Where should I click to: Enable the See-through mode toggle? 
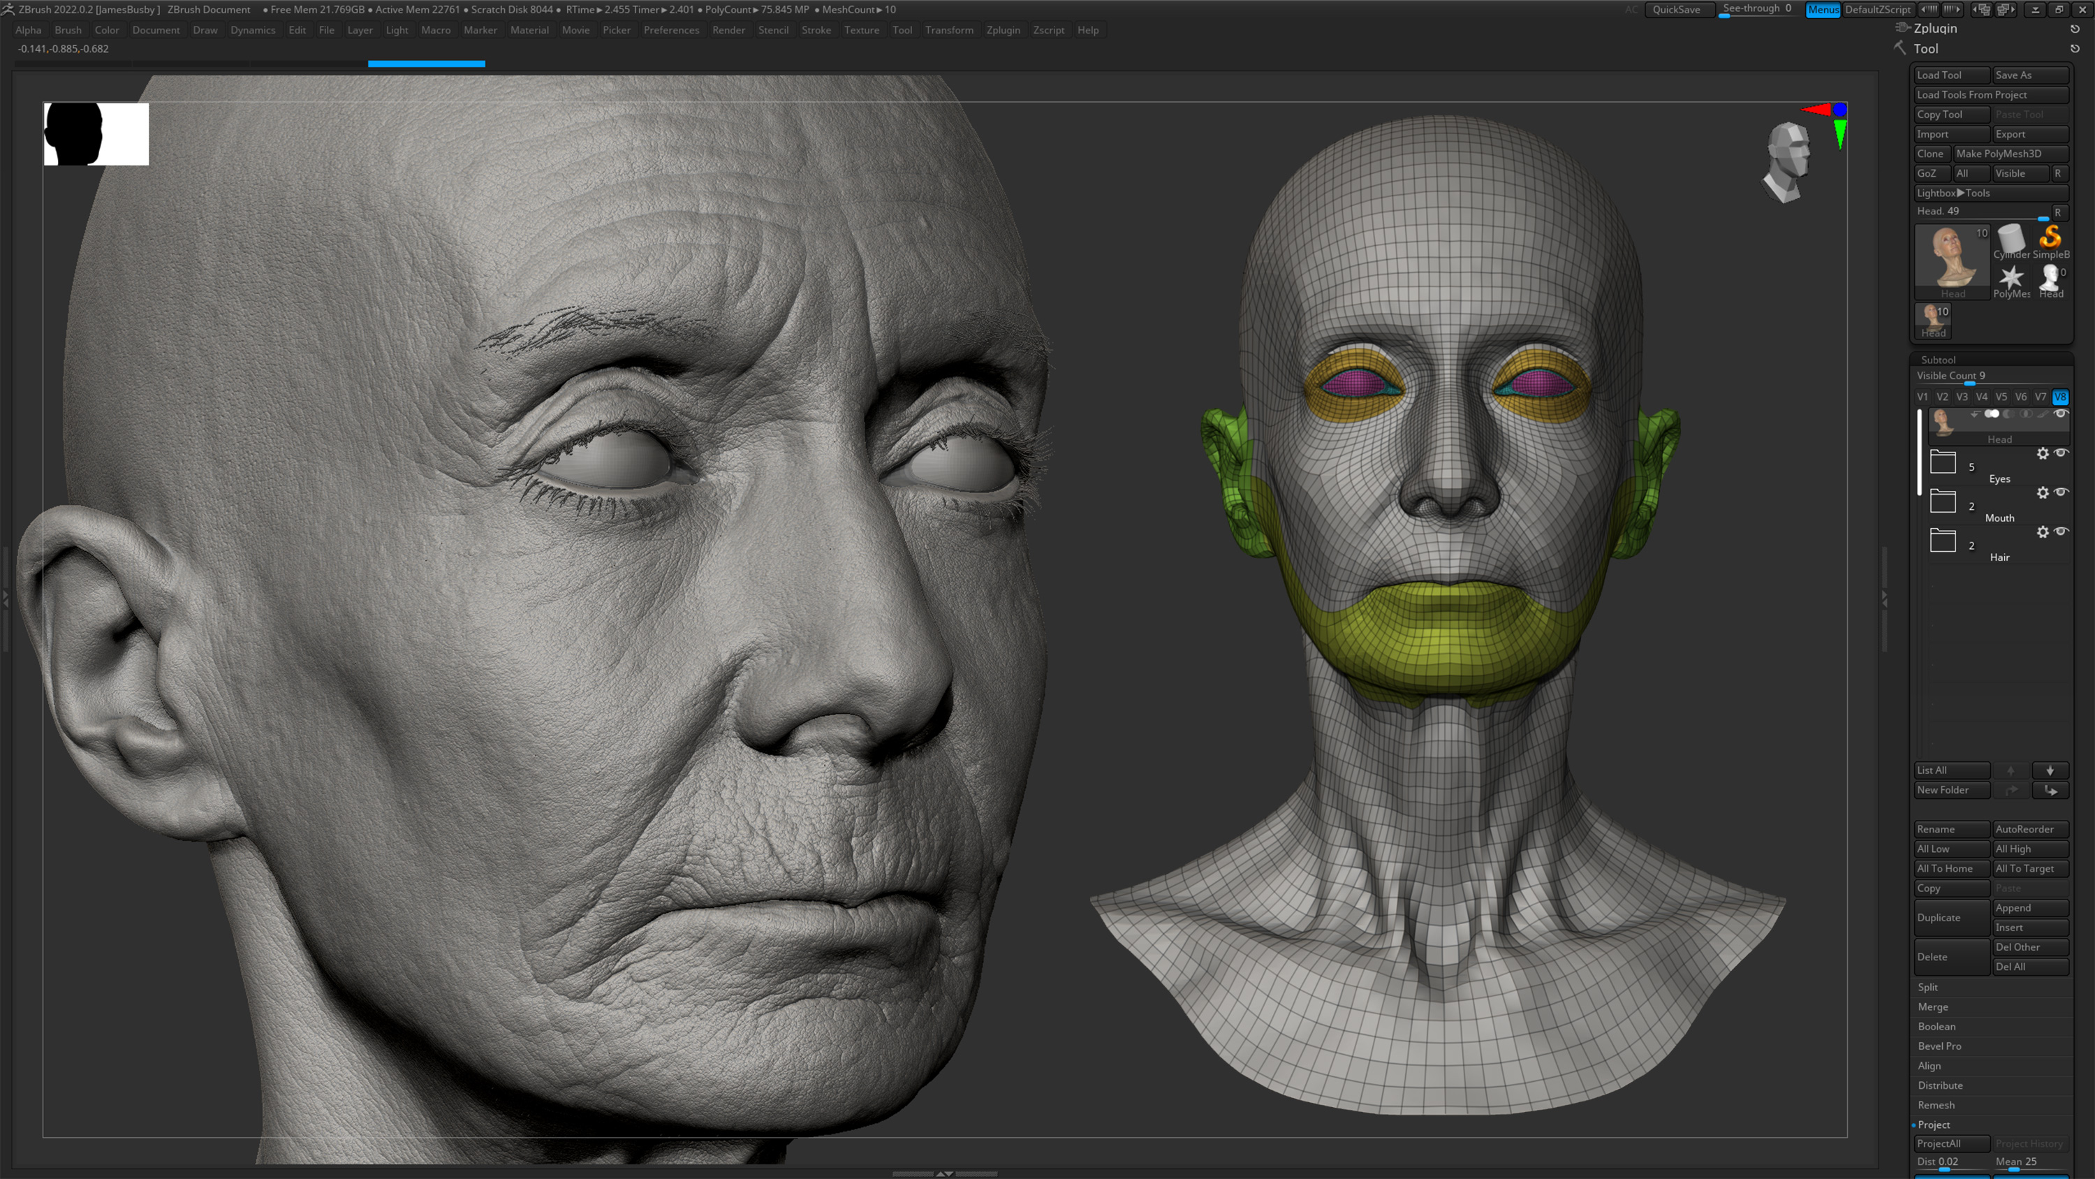point(1756,9)
